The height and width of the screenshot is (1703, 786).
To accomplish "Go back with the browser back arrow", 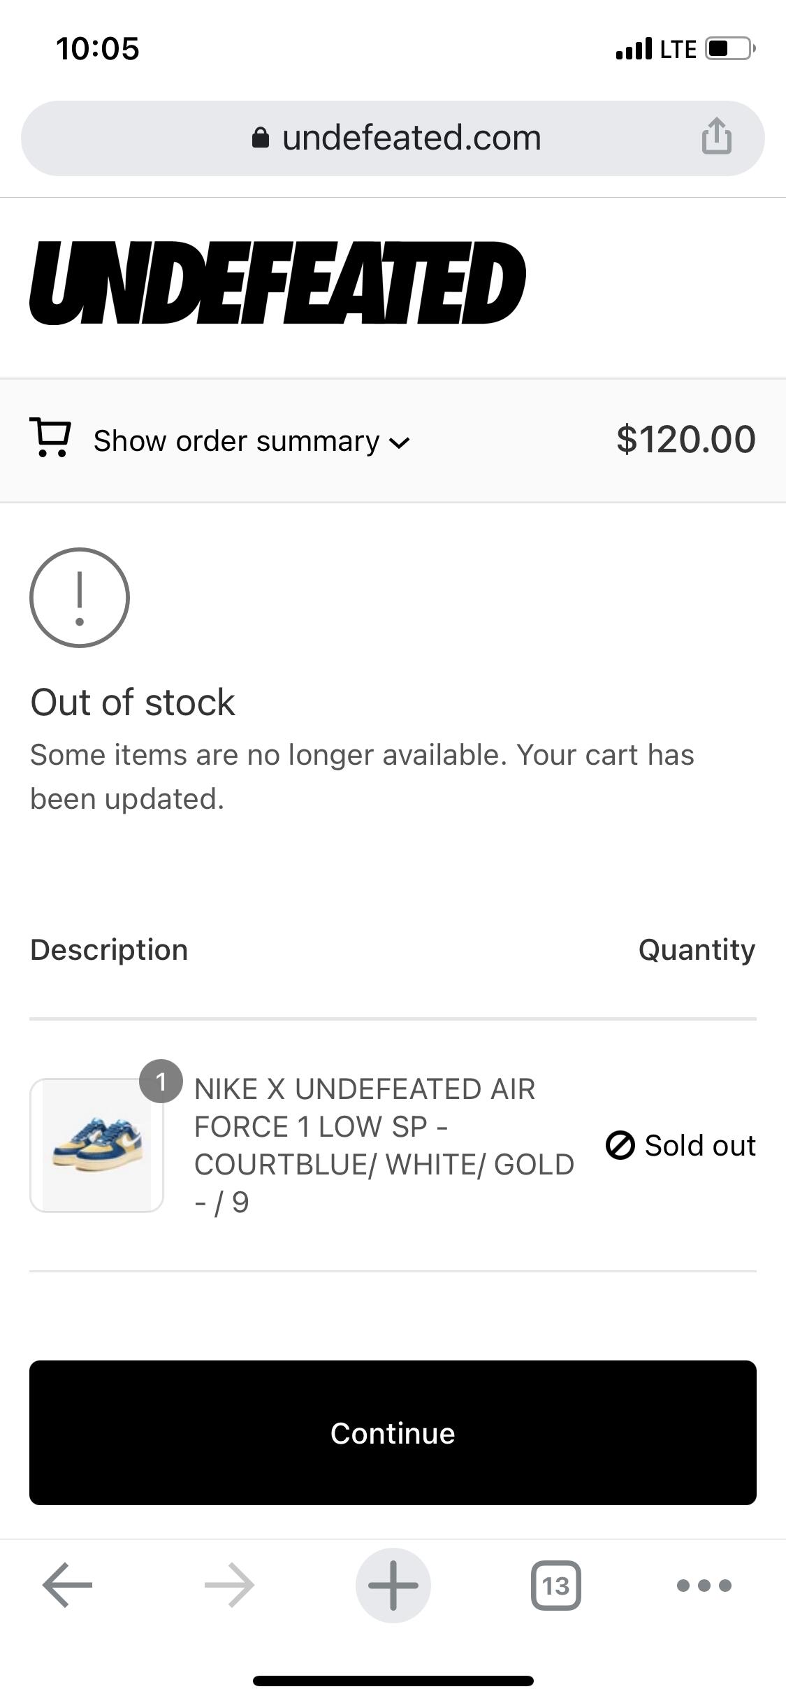I will coord(67,1585).
